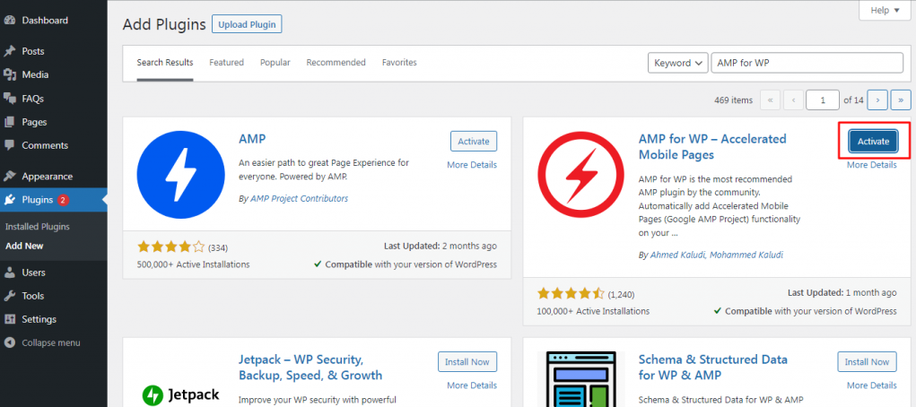
Task: Click the AMP for WP star rating
Action: coord(571,293)
